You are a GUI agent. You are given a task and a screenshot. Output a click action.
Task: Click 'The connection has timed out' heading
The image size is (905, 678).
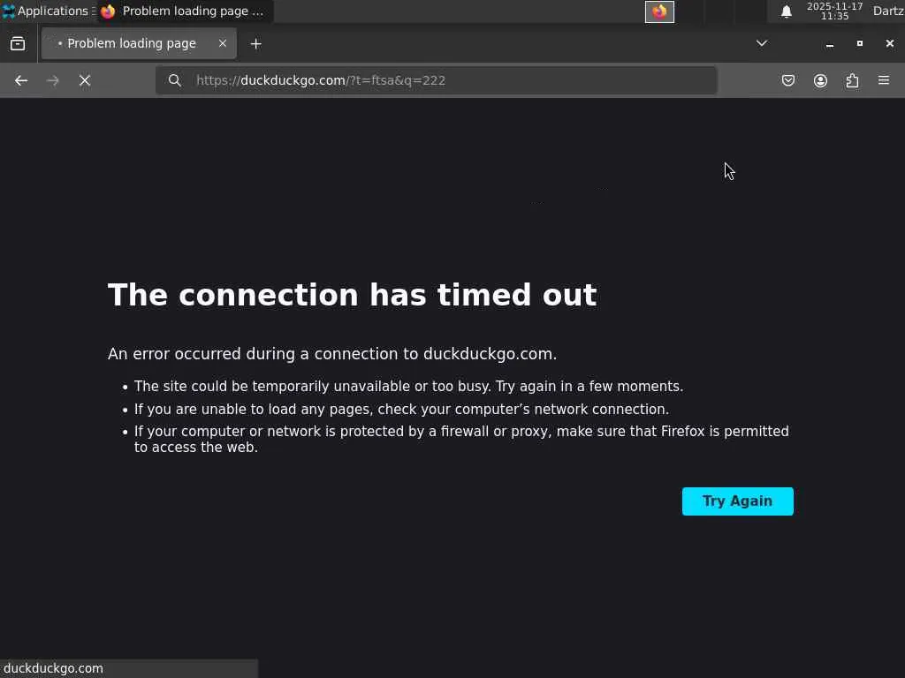click(352, 295)
